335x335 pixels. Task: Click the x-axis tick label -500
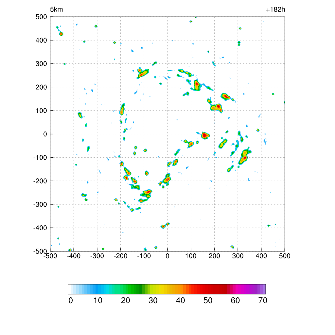[x=50, y=256]
